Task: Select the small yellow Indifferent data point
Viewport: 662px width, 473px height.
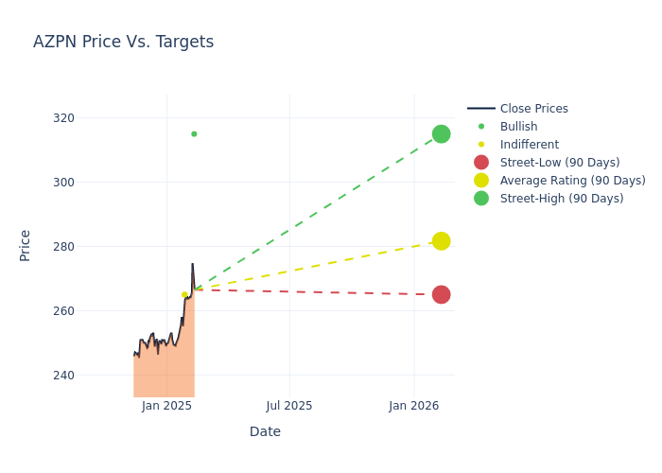Action: coord(184,294)
